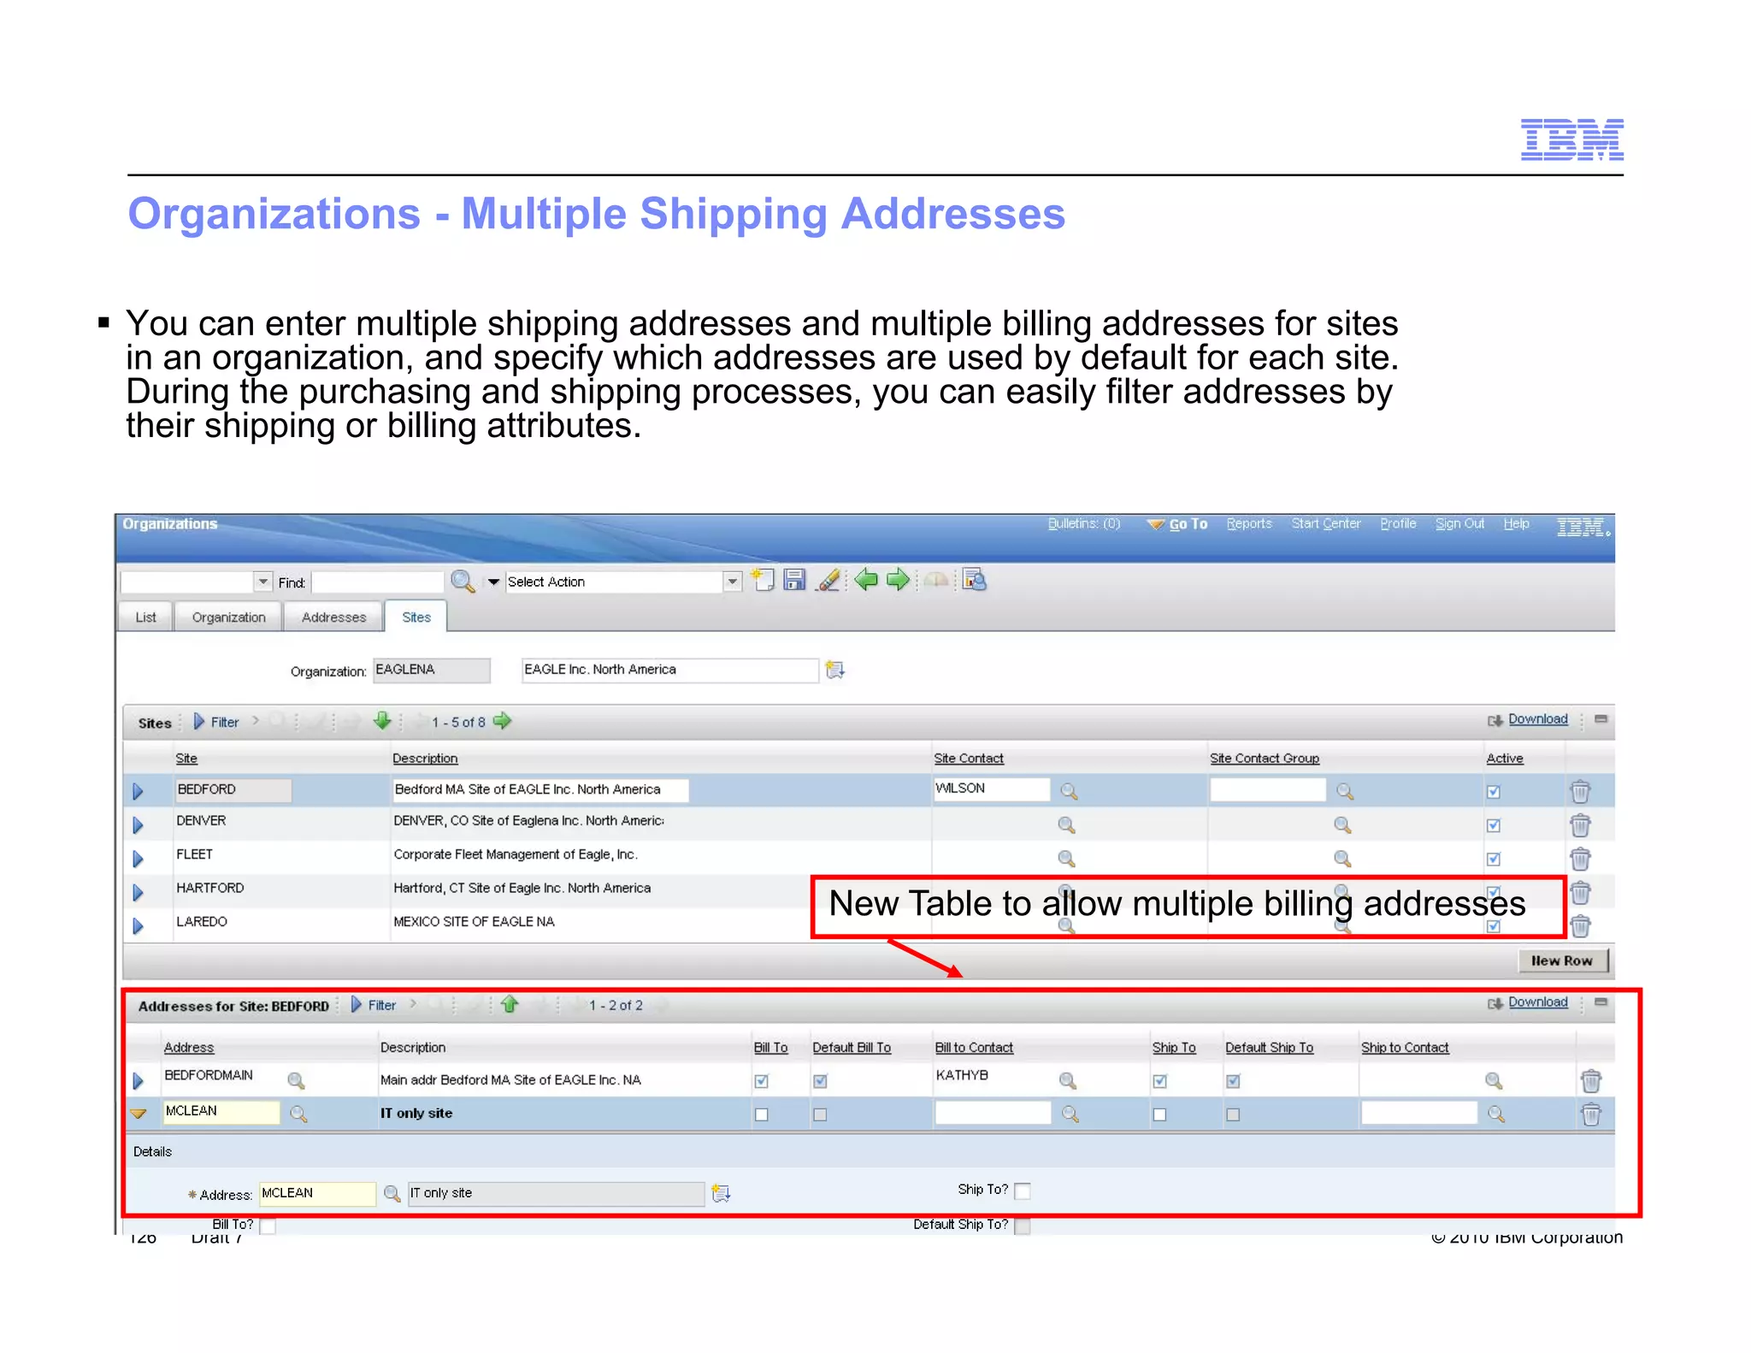Open the search menu arrow beside the magnifier
The width and height of the screenshot is (1751, 1353).
(493, 582)
